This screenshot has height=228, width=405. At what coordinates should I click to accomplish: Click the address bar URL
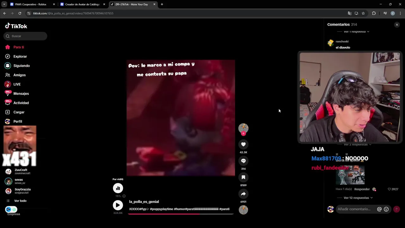click(73, 13)
